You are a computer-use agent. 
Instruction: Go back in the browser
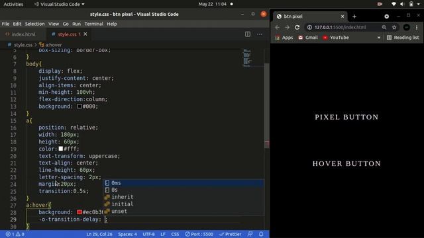point(278,27)
